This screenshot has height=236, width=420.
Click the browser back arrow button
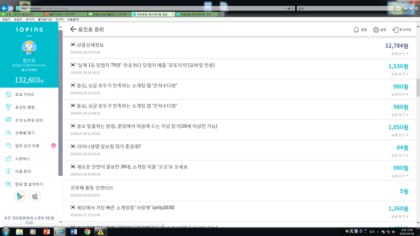tap(4, 8)
